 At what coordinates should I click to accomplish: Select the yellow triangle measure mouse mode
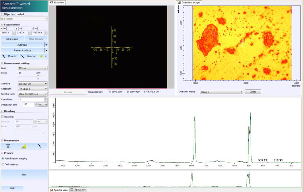click(x=24, y=146)
